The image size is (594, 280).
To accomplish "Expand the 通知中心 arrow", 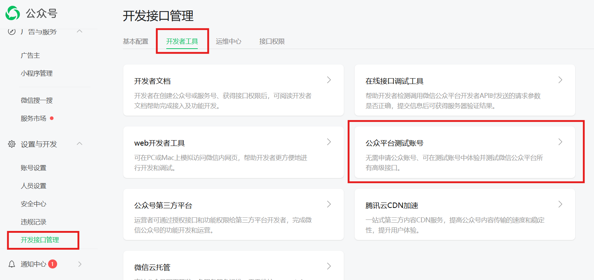I will 80,264.
